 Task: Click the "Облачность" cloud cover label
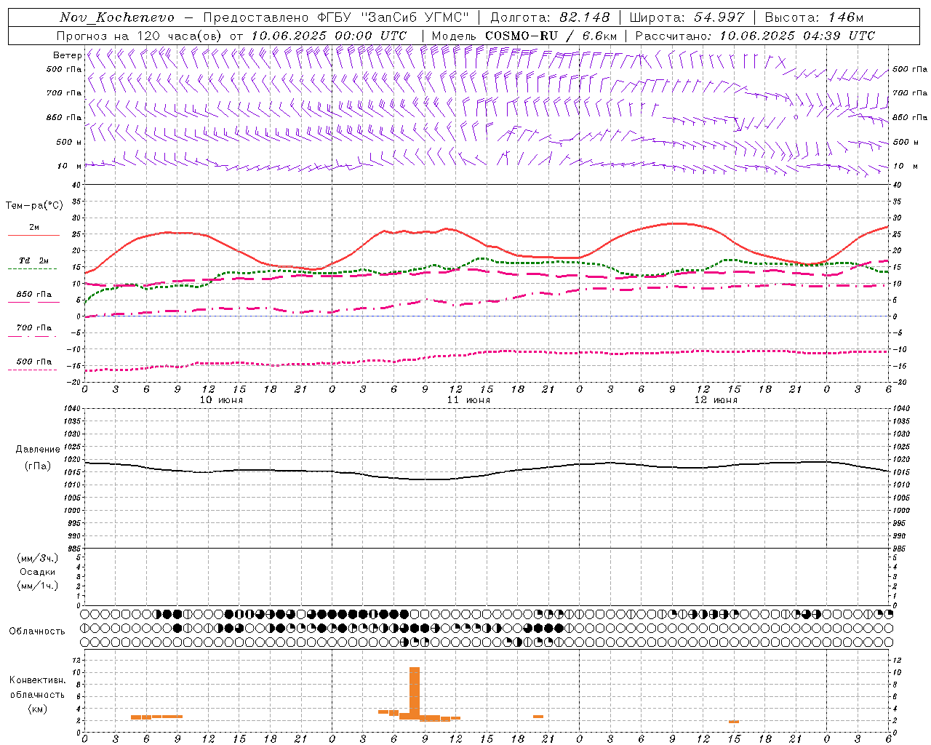point(37,632)
